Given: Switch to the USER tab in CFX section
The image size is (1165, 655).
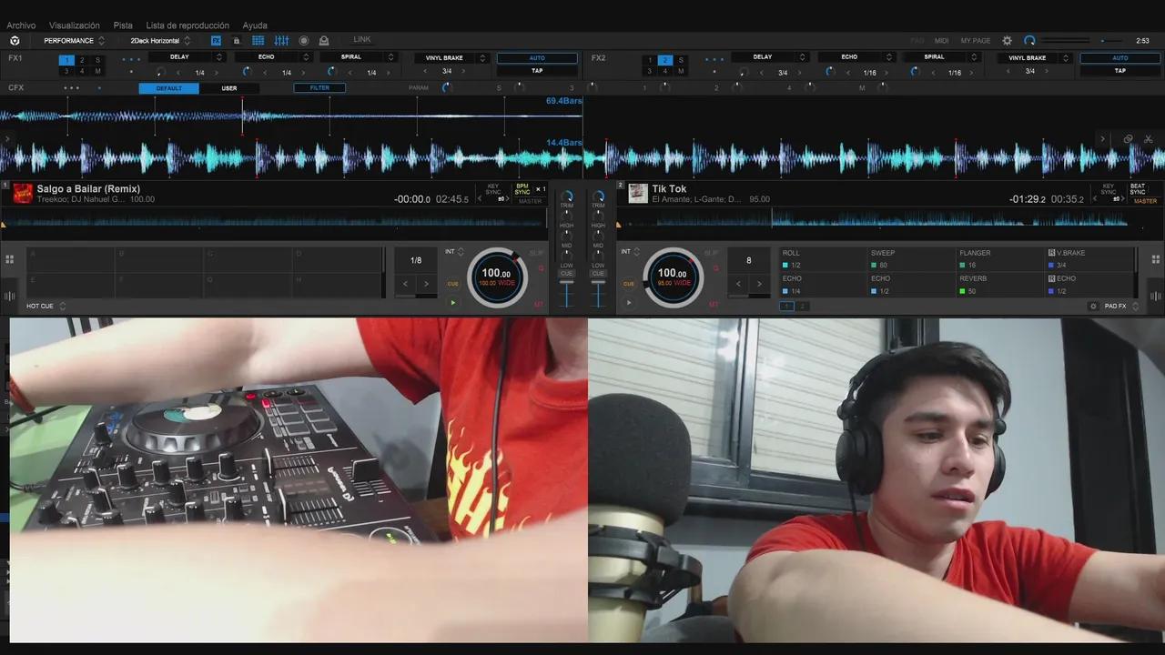Looking at the screenshot, I should (x=228, y=87).
